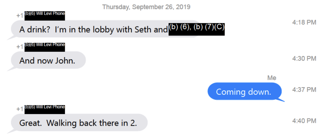Select the redacted sender label above the "A drink?" message
Screen dimensions: 327x137
point(45,15)
